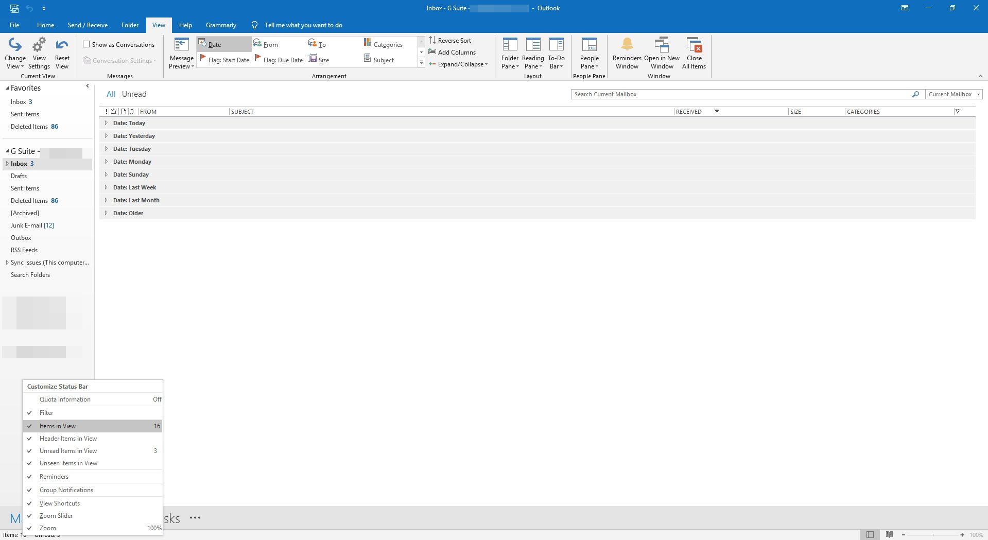This screenshot has width=988, height=540.
Task: Arrange messages by From
Action: [x=266, y=44]
